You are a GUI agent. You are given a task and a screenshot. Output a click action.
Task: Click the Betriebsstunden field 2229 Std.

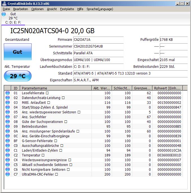pos(174,67)
